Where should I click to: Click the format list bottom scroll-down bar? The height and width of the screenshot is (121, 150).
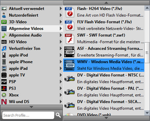106,118
